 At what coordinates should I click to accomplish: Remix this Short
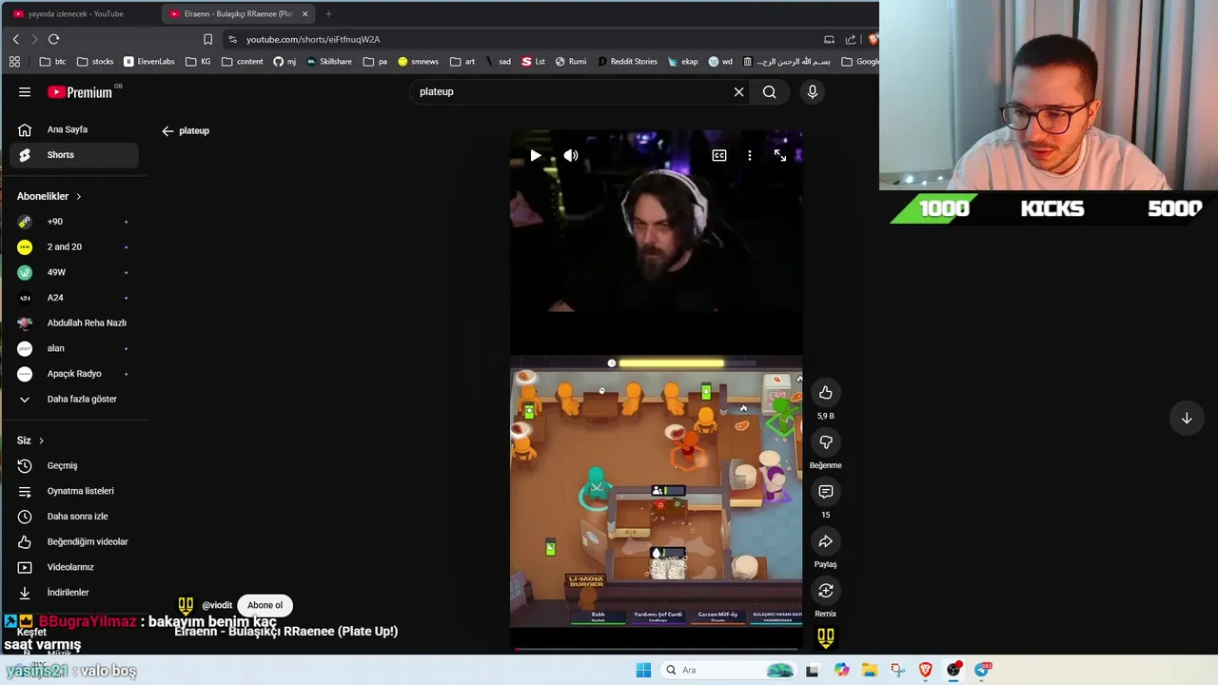pos(825,591)
